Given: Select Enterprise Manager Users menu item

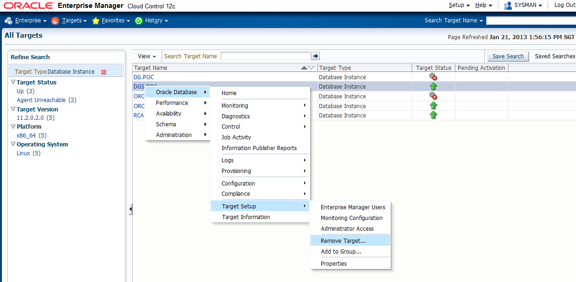Looking at the screenshot, I should (350, 207).
